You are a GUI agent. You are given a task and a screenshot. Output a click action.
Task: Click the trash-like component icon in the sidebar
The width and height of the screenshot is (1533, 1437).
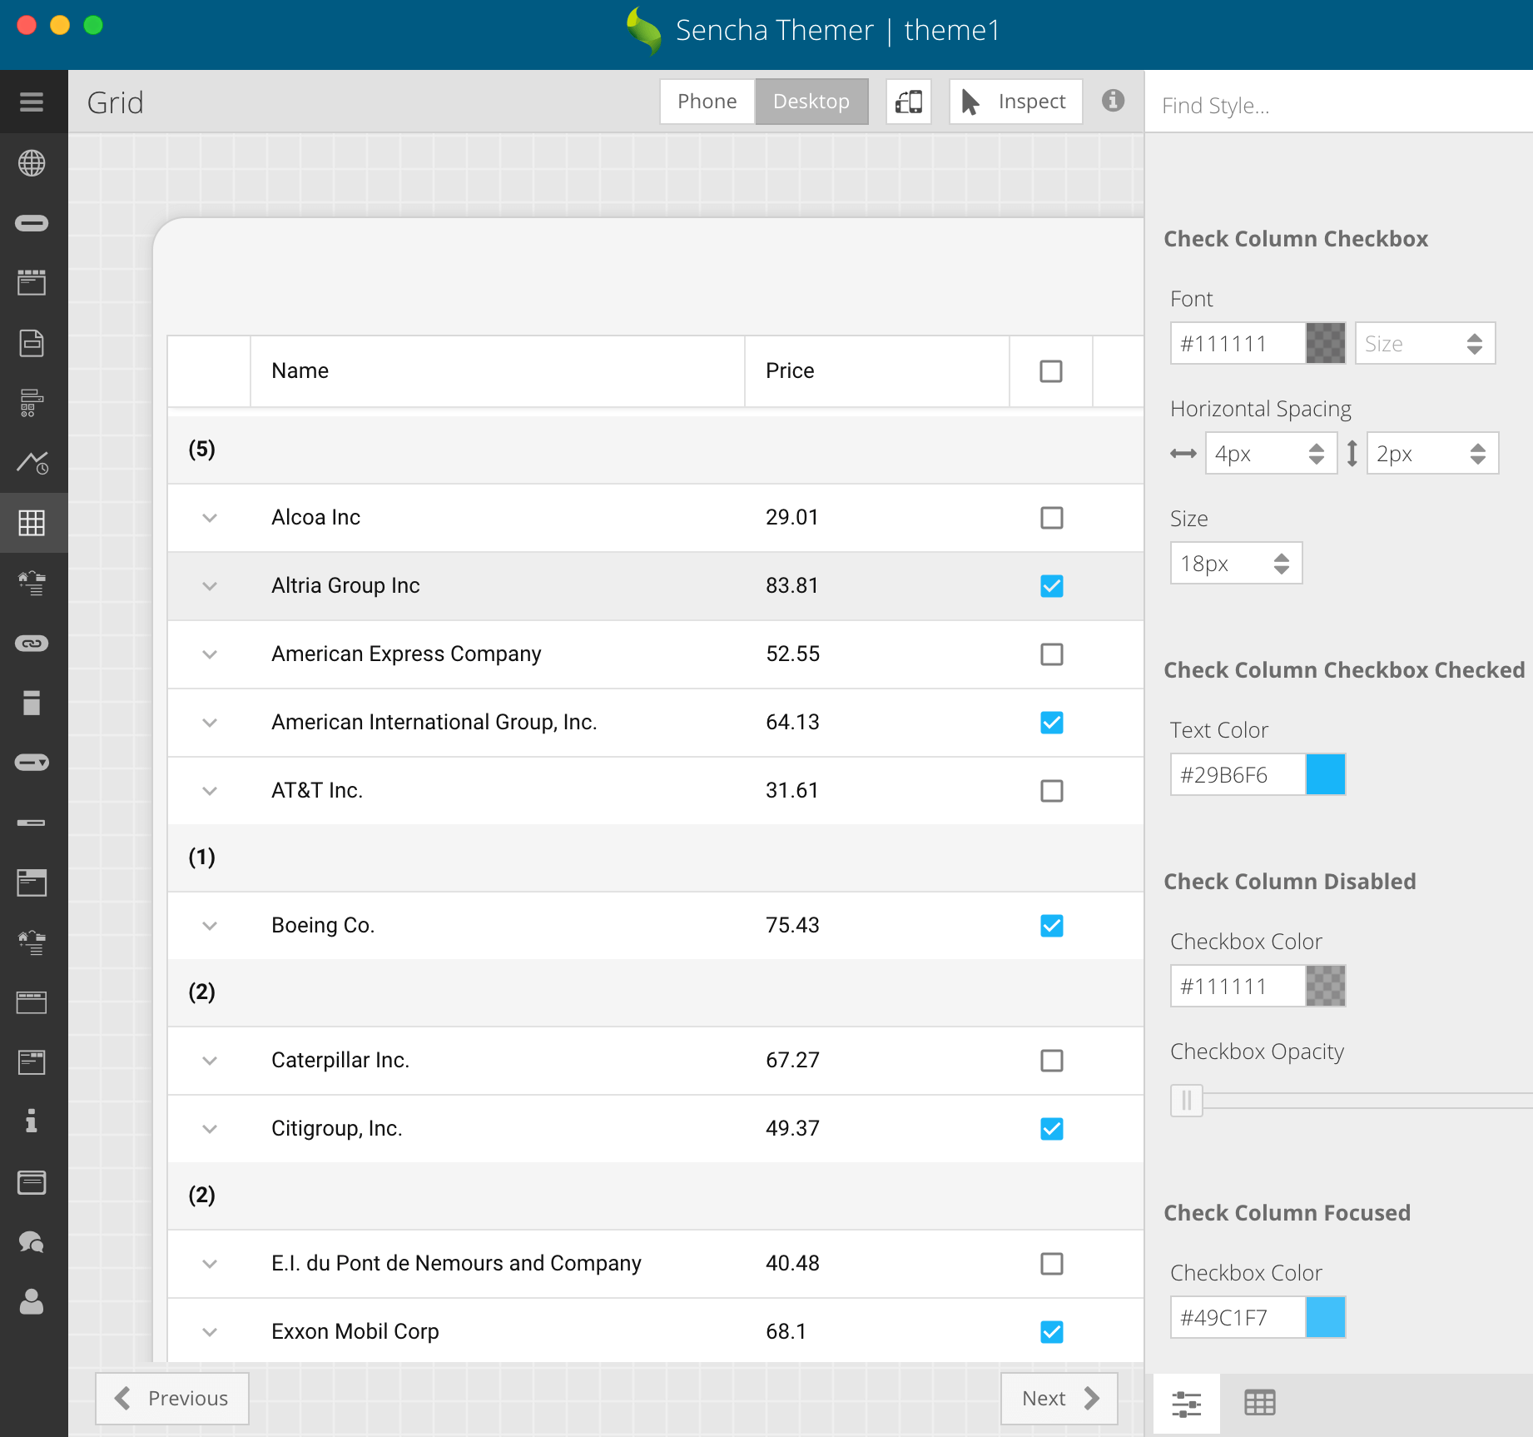32,703
